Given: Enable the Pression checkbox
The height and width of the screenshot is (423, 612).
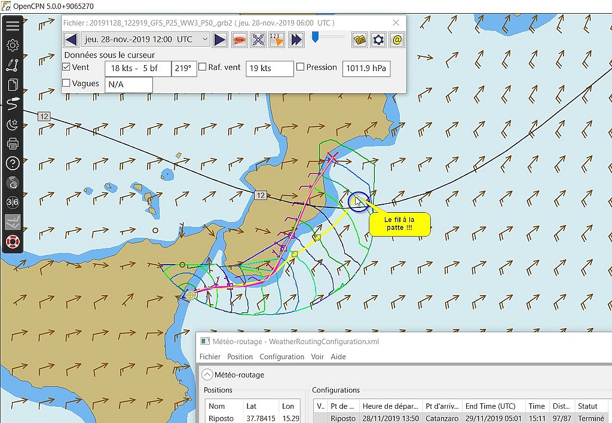Looking at the screenshot, I should point(301,68).
